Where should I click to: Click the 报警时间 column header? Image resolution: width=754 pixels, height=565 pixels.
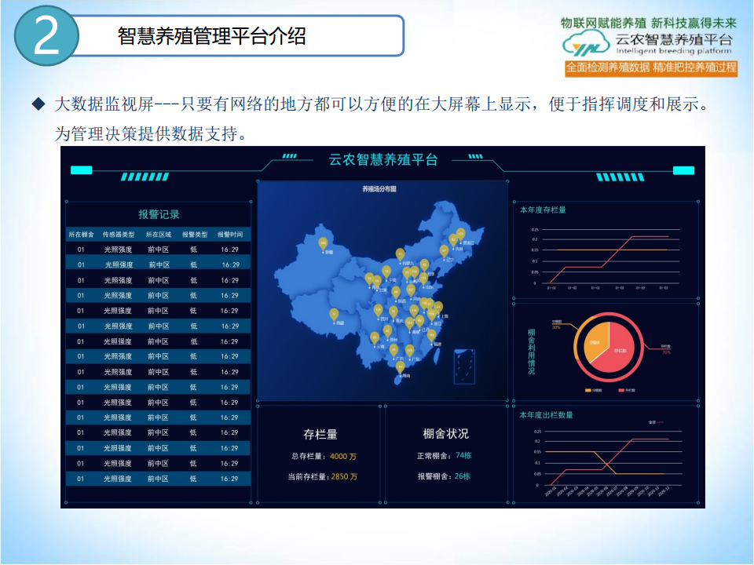click(x=230, y=234)
